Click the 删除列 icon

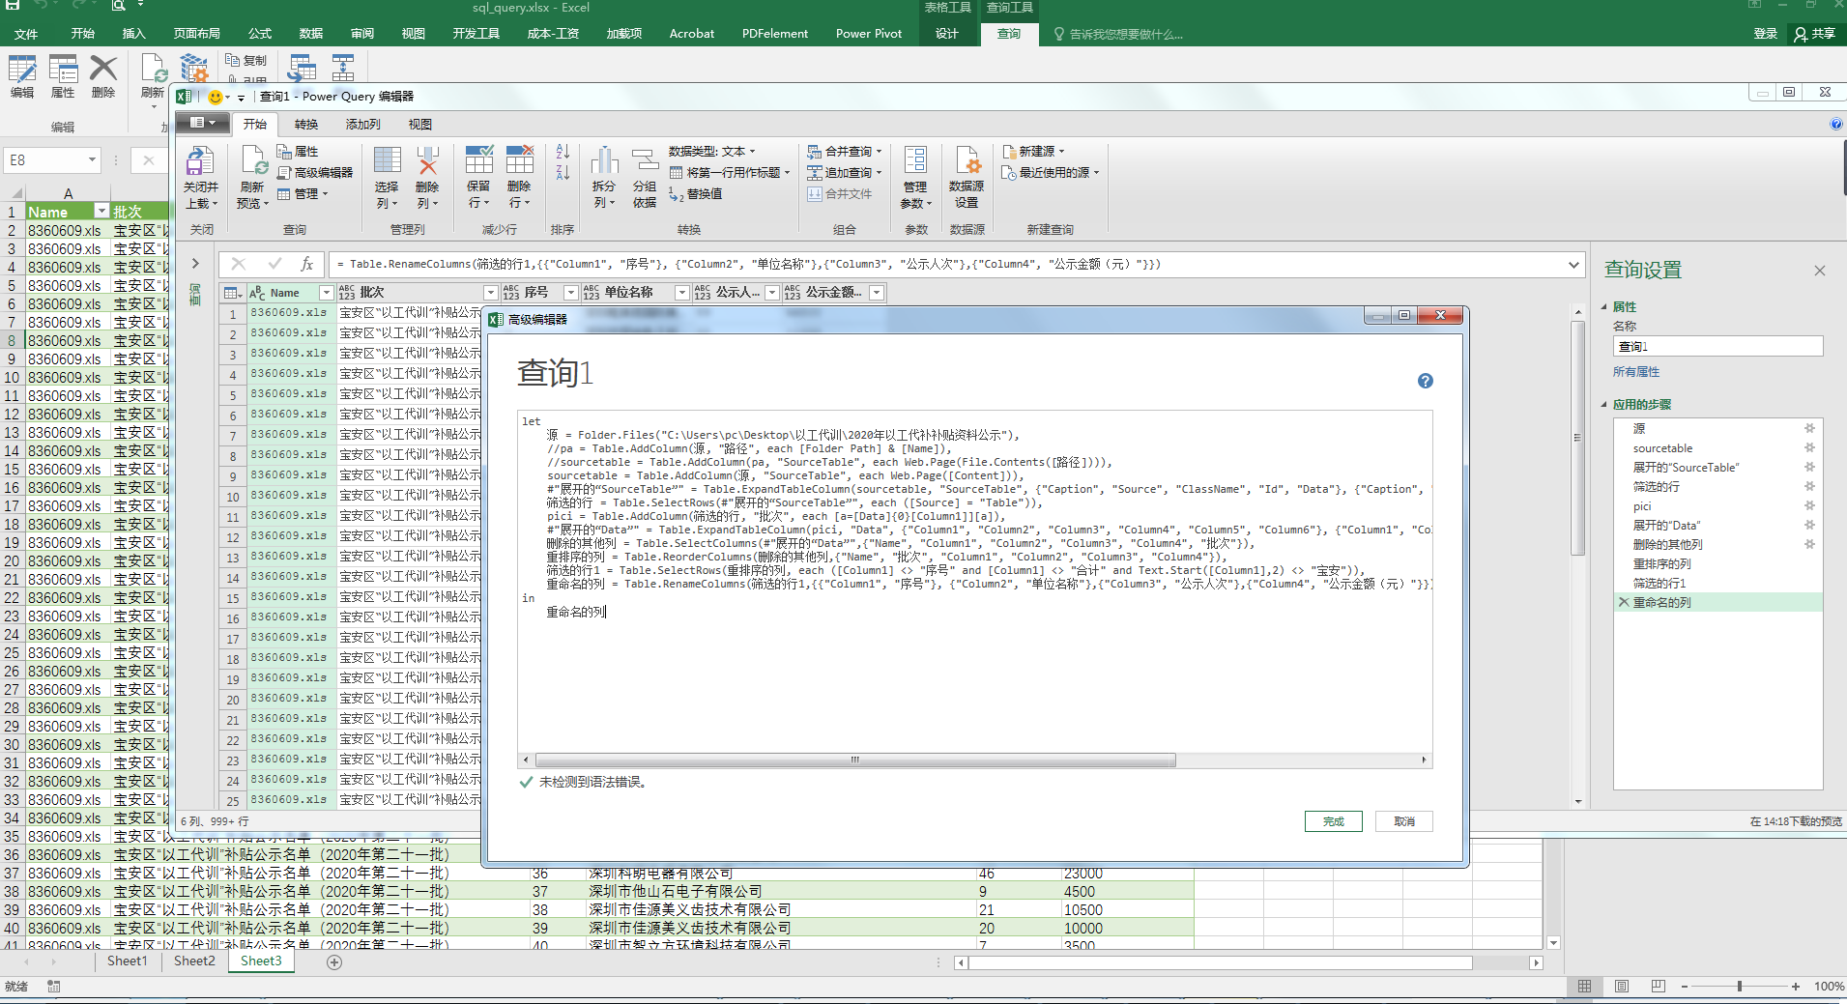pos(427,160)
